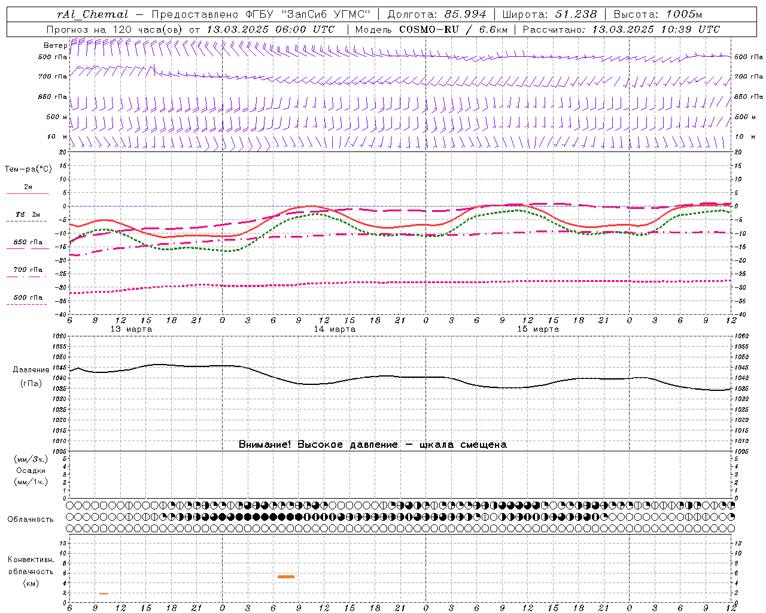
Task: Click 1060 on left pressure axis
Action: (58, 336)
